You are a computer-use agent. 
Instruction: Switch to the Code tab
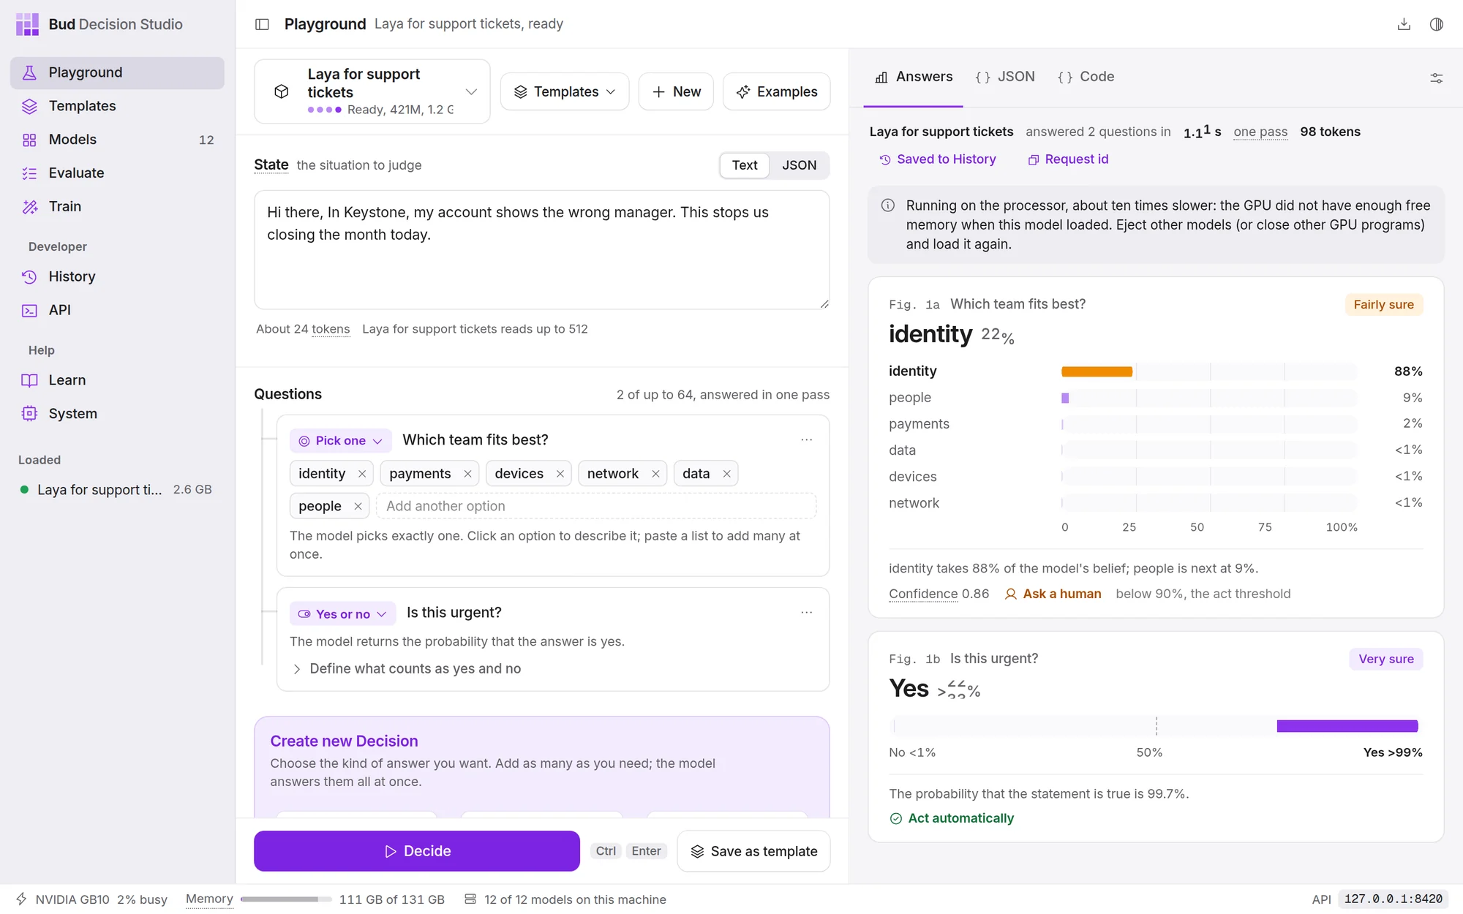1086,77
